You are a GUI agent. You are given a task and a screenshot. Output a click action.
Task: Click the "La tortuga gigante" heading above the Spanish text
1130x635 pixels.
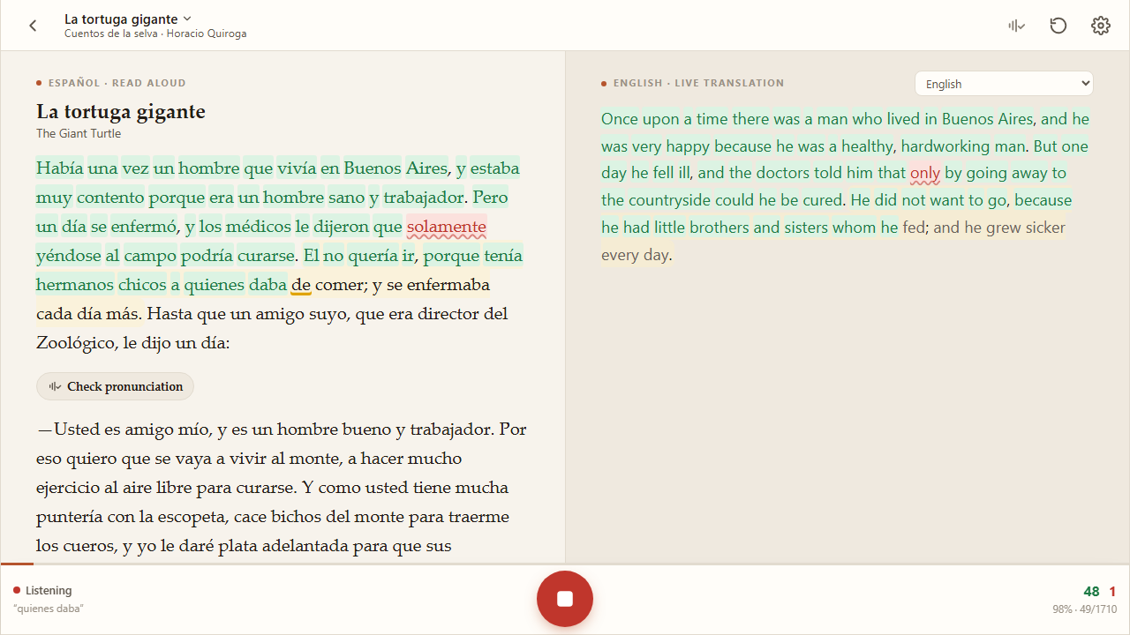(121, 112)
